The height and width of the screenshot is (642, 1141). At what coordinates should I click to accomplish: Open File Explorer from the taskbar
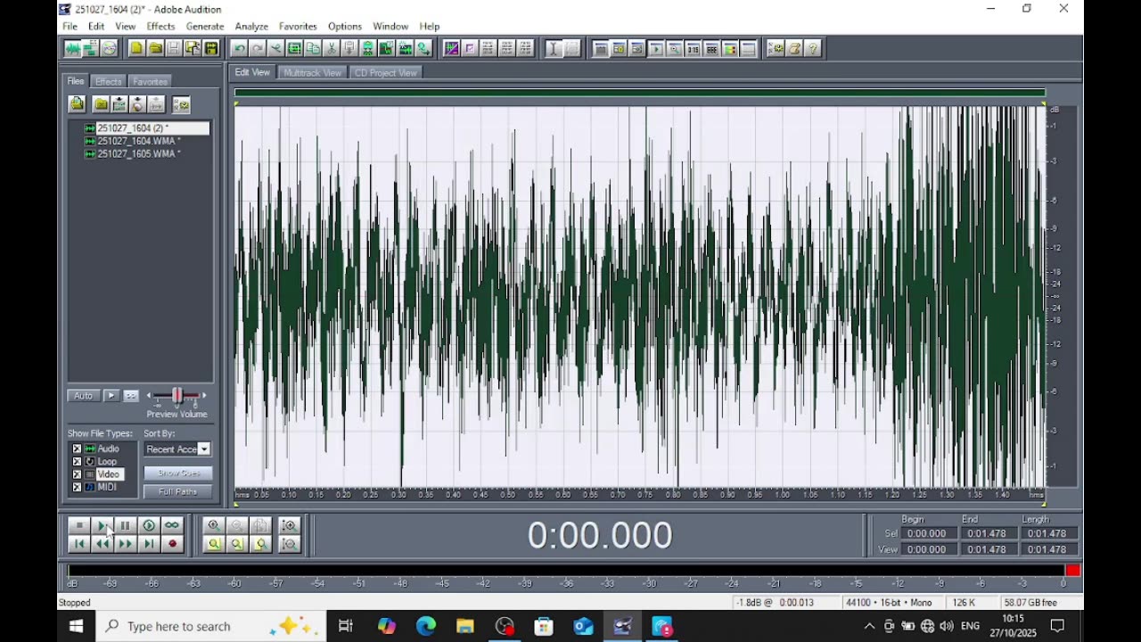click(x=465, y=626)
